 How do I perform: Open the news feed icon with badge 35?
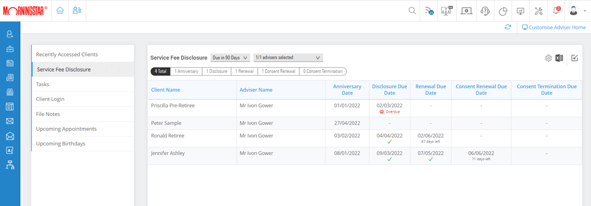pyautogui.click(x=429, y=11)
